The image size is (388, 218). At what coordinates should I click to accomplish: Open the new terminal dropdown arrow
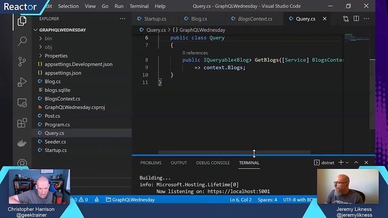click(347, 163)
